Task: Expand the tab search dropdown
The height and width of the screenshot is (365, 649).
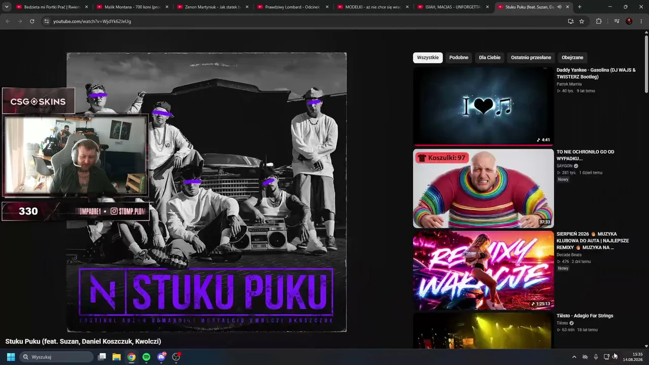Action: [7, 7]
